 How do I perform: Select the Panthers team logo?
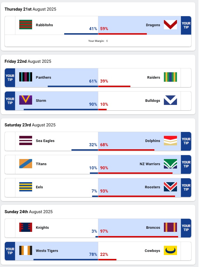coord(25,77)
